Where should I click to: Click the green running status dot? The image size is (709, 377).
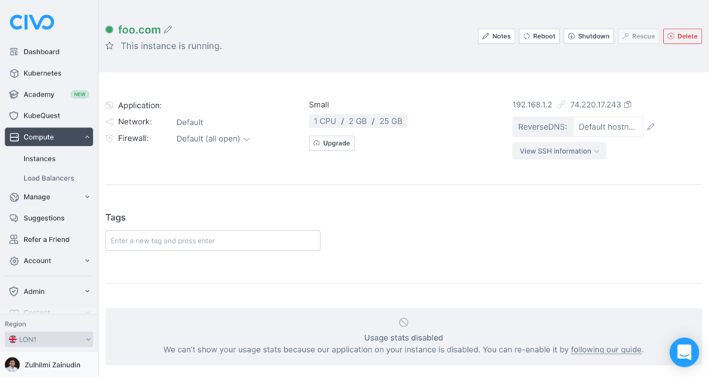tap(109, 29)
